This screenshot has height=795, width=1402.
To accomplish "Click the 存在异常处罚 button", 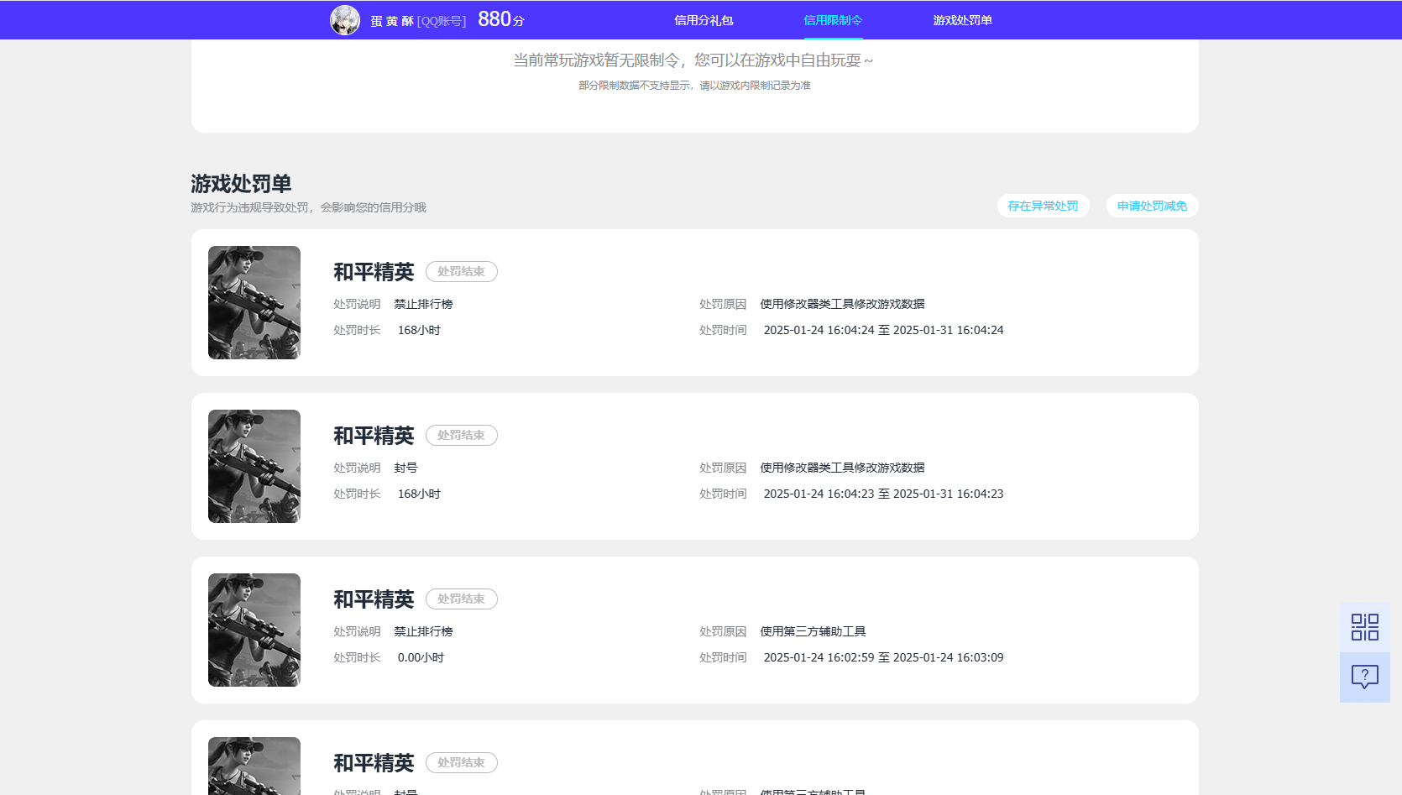I will click(x=1043, y=206).
